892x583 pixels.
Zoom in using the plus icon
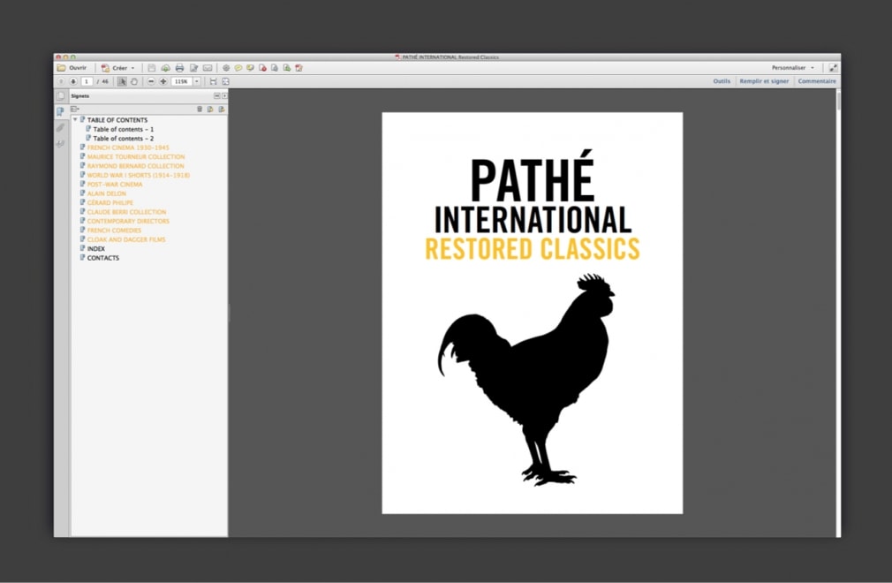(x=163, y=80)
